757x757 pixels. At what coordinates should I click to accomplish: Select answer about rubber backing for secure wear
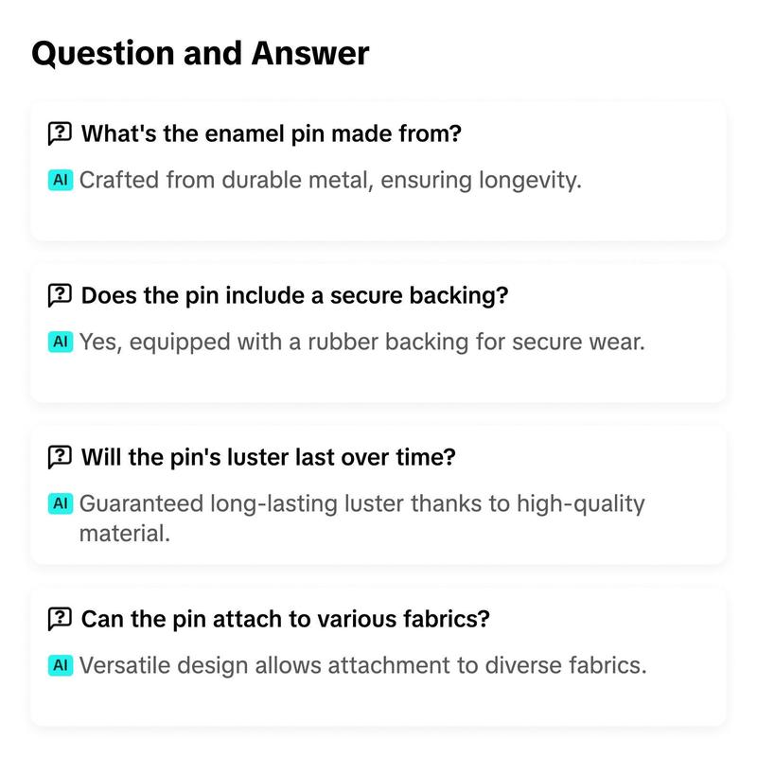click(x=362, y=343)
